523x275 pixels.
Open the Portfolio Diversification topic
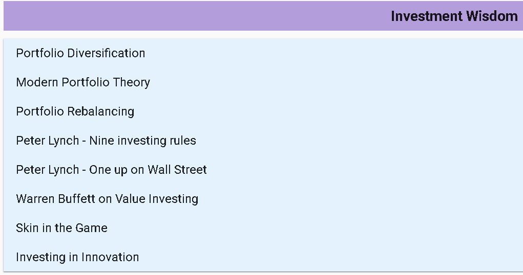click(80, 53)
